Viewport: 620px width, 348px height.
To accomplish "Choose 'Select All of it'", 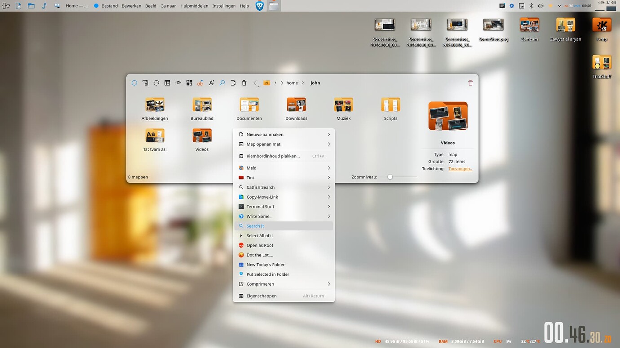I will (284, 236).
